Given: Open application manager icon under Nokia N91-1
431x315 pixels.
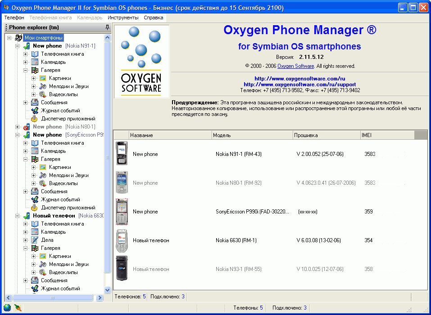Looking at the screenshot, I should pos(34,119).
